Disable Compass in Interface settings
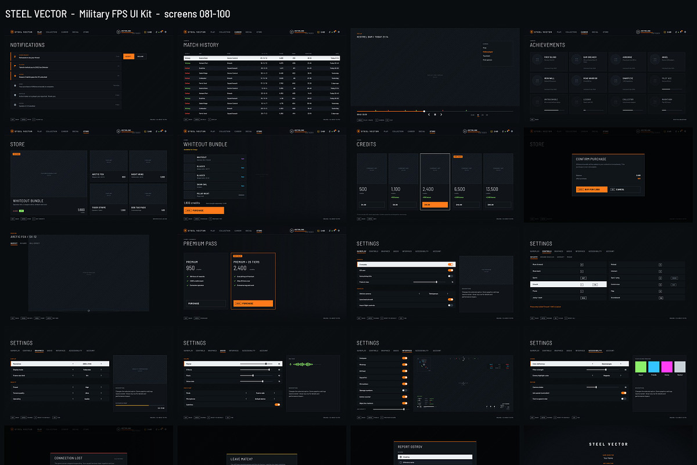 point(404,358)
